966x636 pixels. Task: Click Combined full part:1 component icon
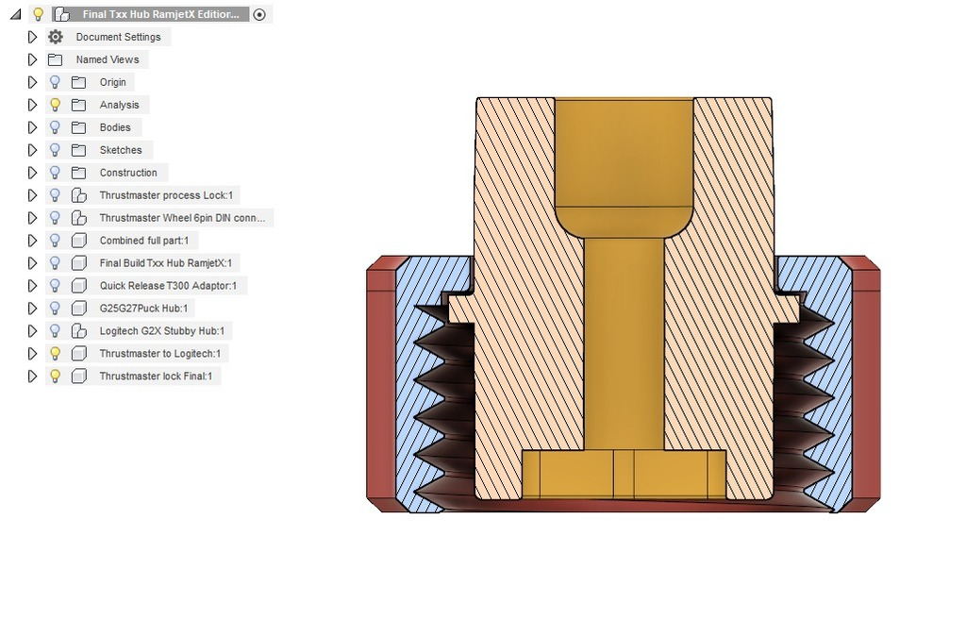pos(79,241)
